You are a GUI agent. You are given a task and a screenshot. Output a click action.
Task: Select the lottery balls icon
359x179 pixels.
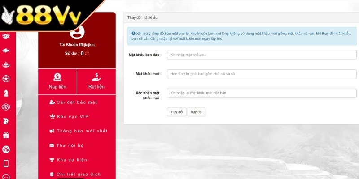[x=6, y=107]
